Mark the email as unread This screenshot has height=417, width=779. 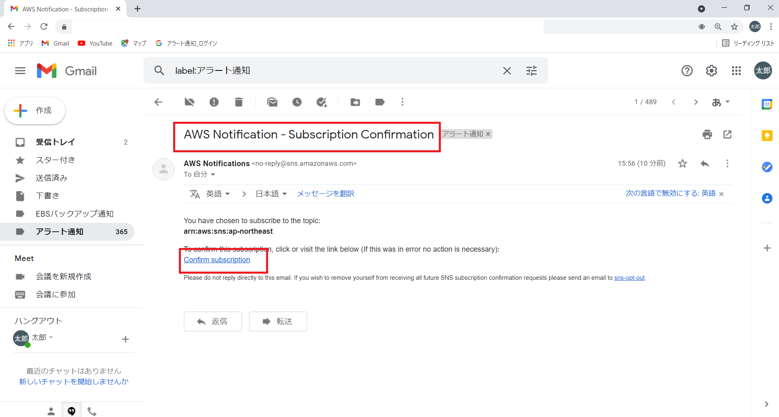[x=272, y=102]
